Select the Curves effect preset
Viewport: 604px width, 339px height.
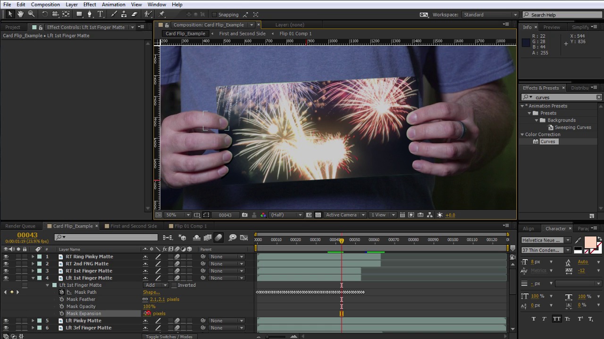[x=547, y=142]
